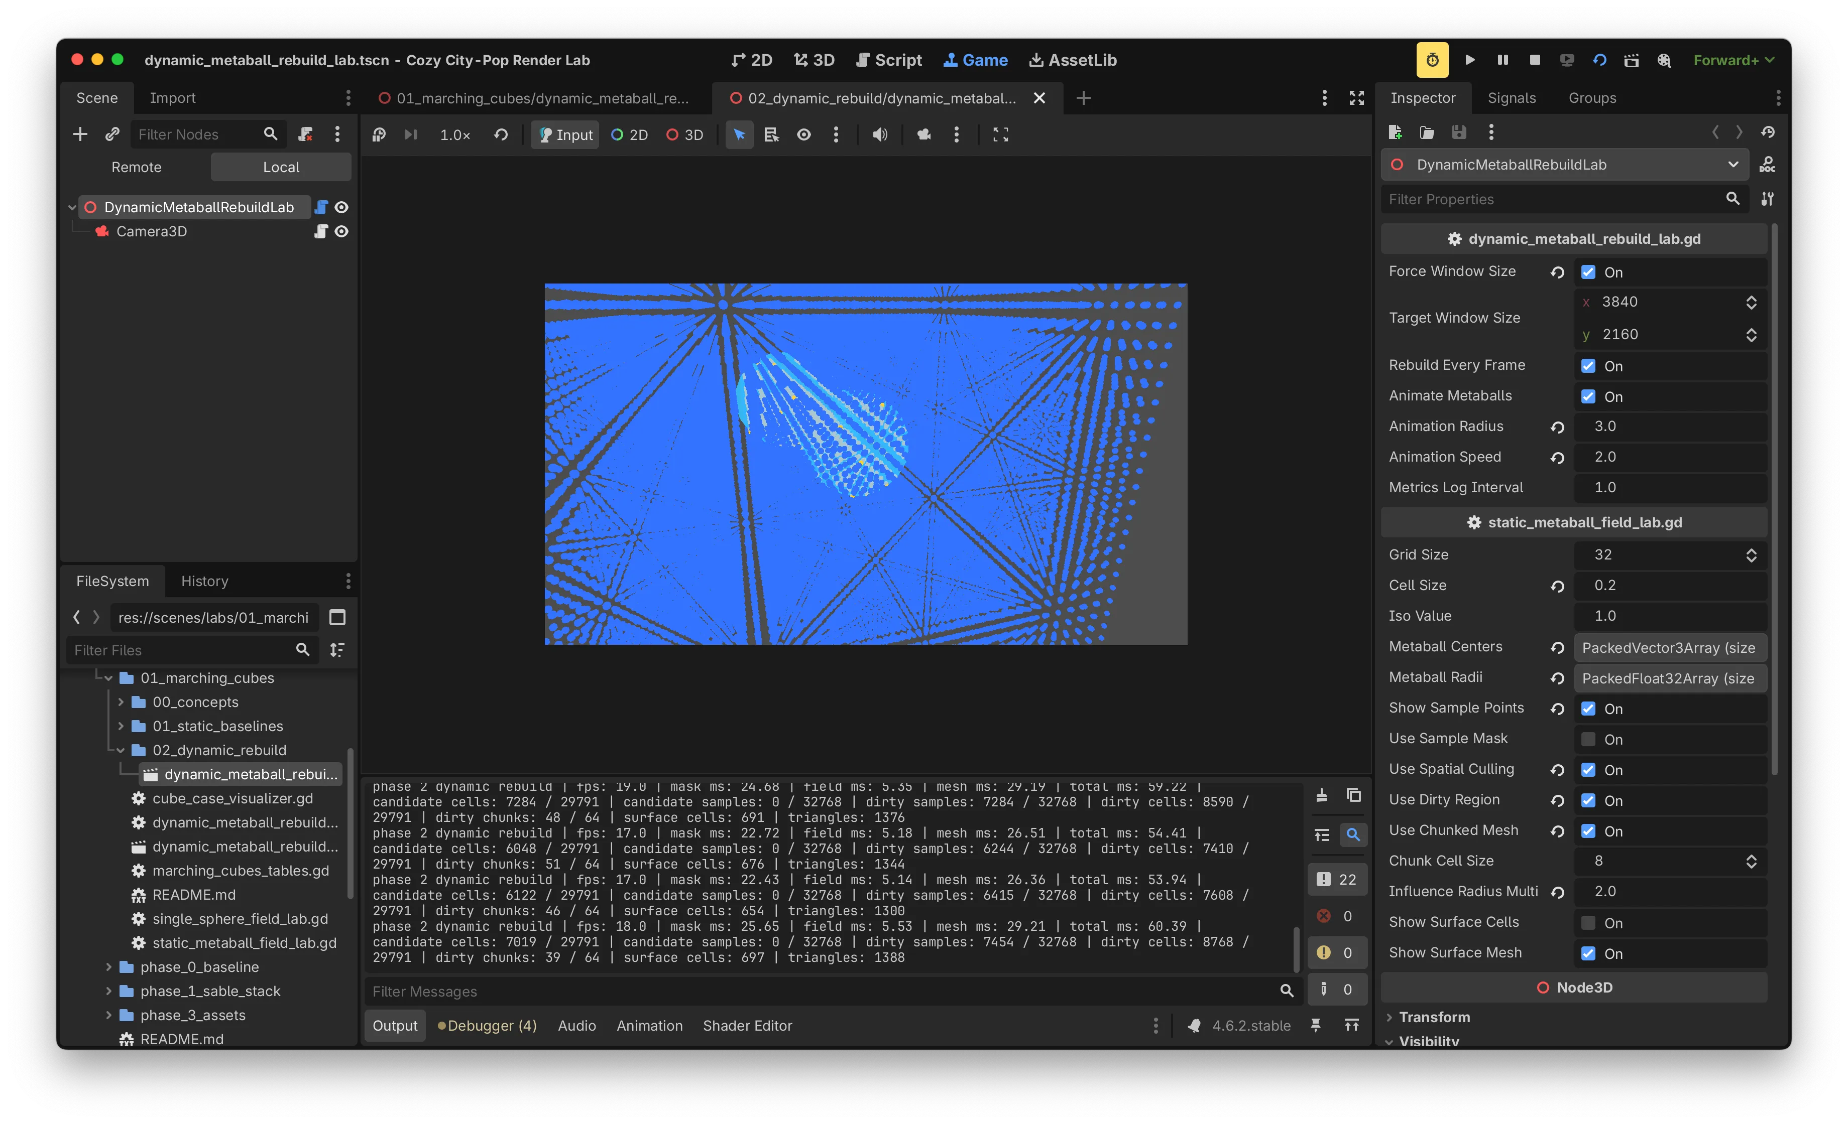Click the Input mode button
The width and height of the screenshot is (1848, 1124).
point(565,135)
